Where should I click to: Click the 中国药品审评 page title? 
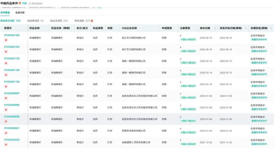pyautogui.click(x=9, y=3)
